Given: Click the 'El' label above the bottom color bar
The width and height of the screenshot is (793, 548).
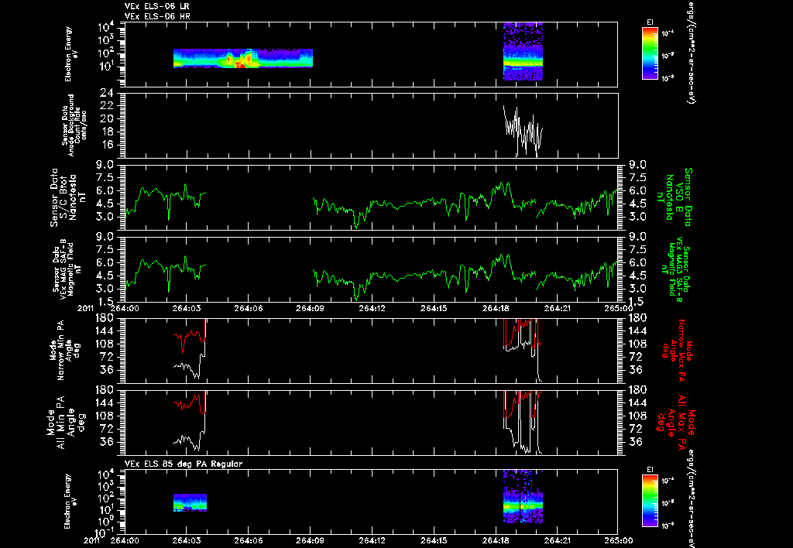Looking at the screenshot, I should 650,469.
